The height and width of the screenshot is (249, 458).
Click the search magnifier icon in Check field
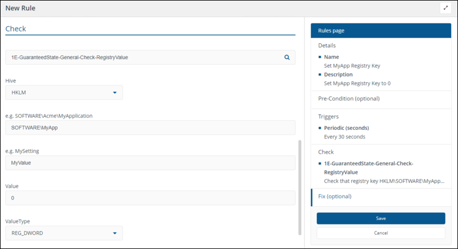pyautogui.click(x=287, y=58)
